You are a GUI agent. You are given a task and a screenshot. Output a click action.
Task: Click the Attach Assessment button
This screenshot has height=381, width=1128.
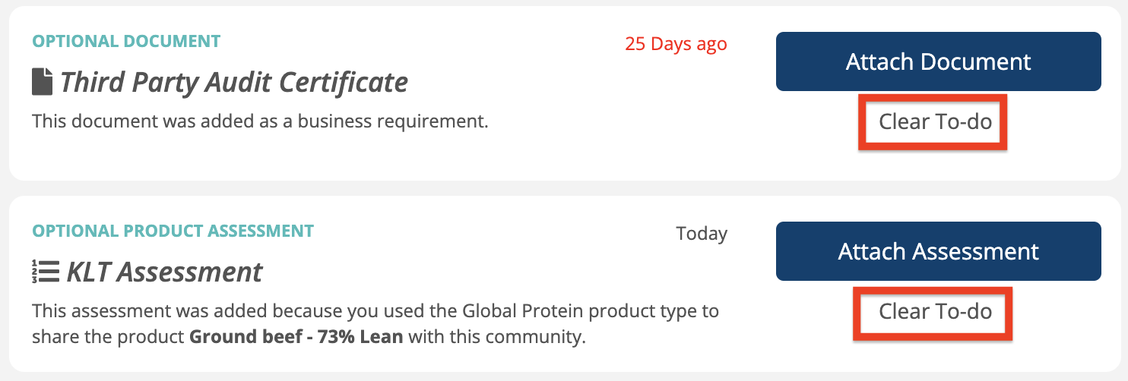[x=938, y=251]
